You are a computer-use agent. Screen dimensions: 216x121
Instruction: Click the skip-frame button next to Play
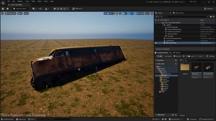click(x=58, y=9)
